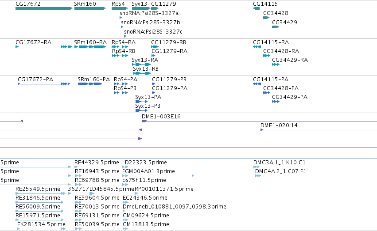Image resolution: width=377 pixels, height=231 pixels.
Task: Click the CG34428 gene label
Action: click(x=276, y=13)
